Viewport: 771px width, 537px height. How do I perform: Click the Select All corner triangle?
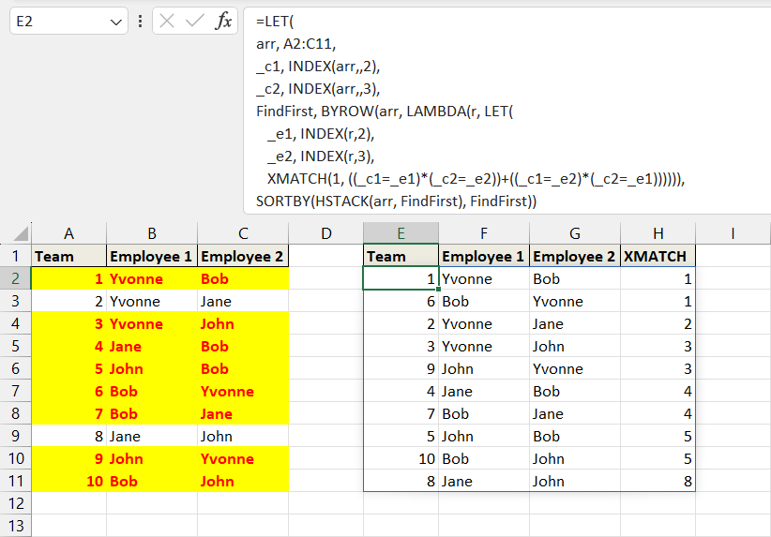(21, 232)
